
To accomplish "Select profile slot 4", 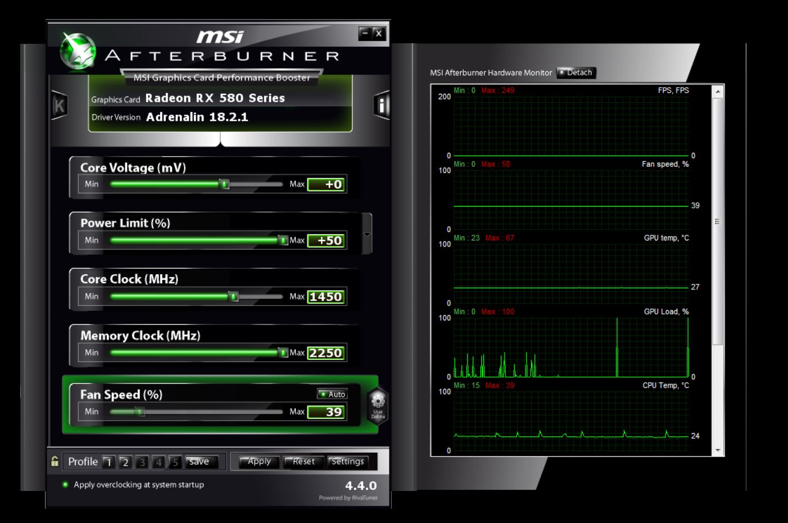I will tap(158, 462).
